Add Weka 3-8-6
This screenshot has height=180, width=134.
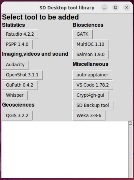pyautogui.click(x=89, y=116)
